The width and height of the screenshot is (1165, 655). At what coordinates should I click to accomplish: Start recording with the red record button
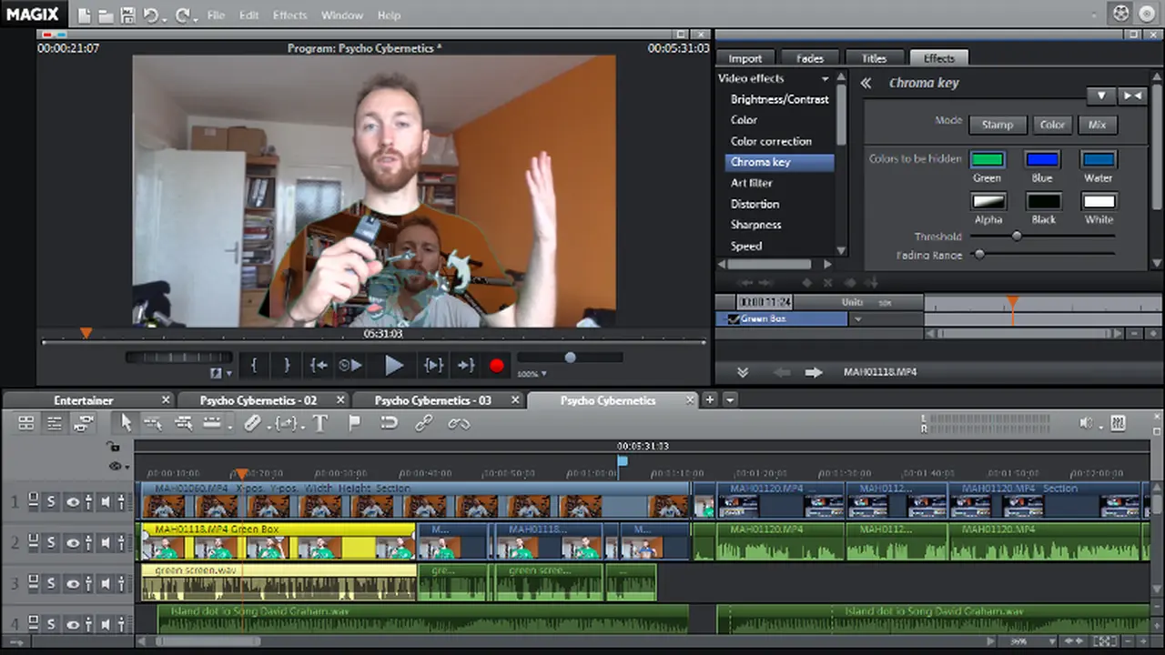coord(496,366)
